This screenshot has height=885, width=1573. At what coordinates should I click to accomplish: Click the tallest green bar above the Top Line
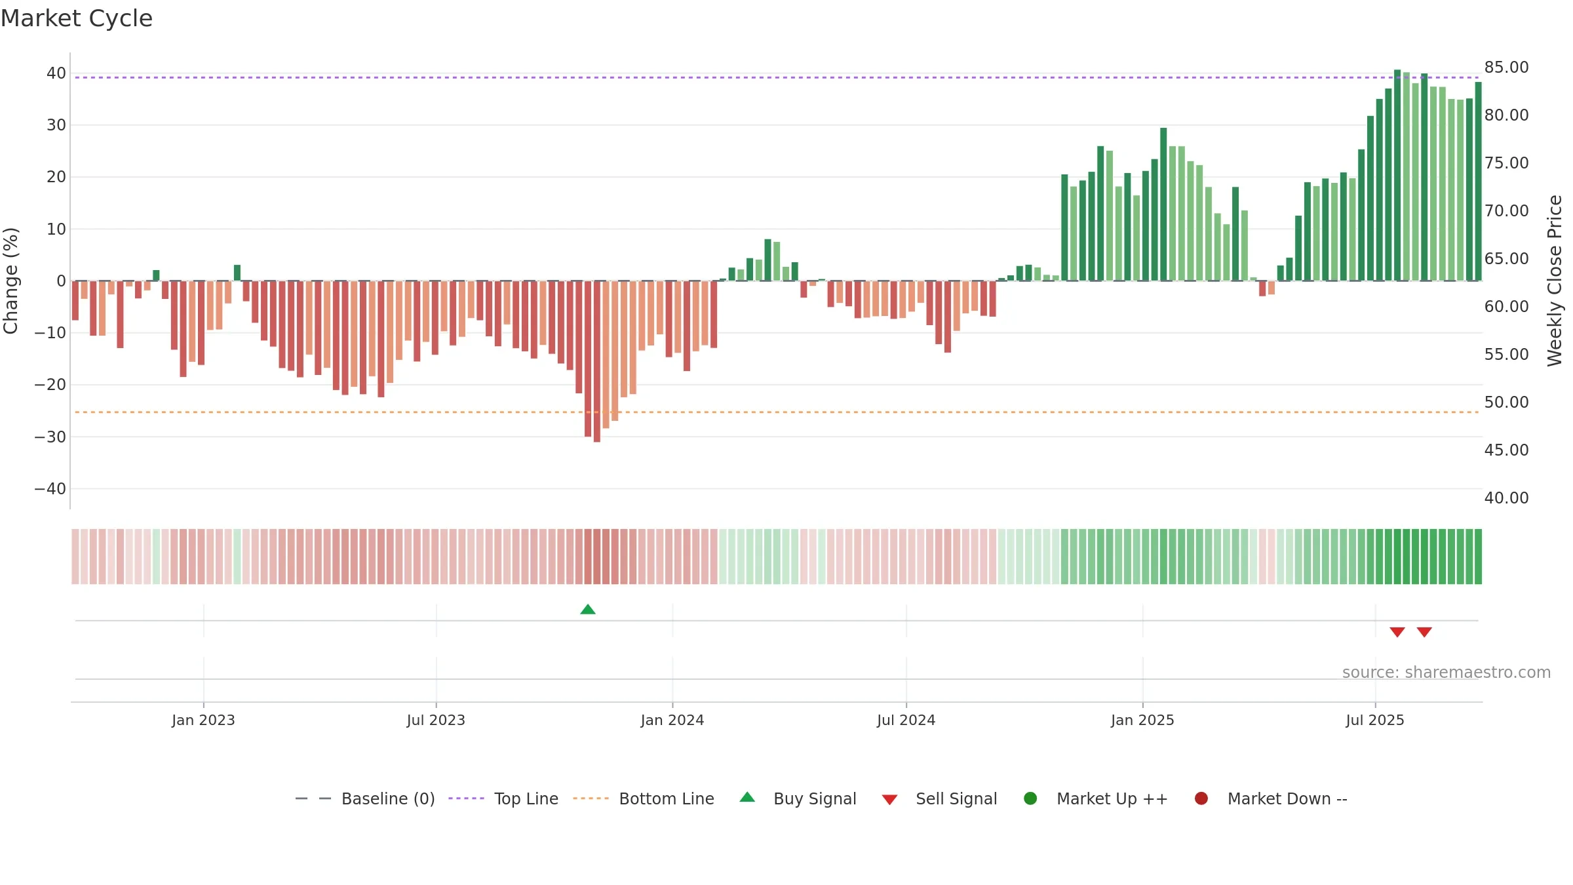pos(1397,175)
